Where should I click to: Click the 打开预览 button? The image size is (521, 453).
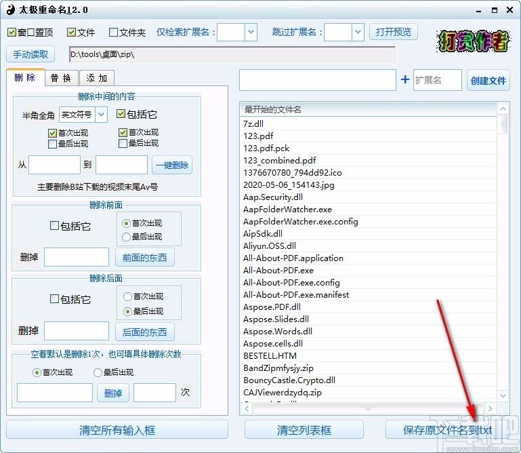pos(394,32)
